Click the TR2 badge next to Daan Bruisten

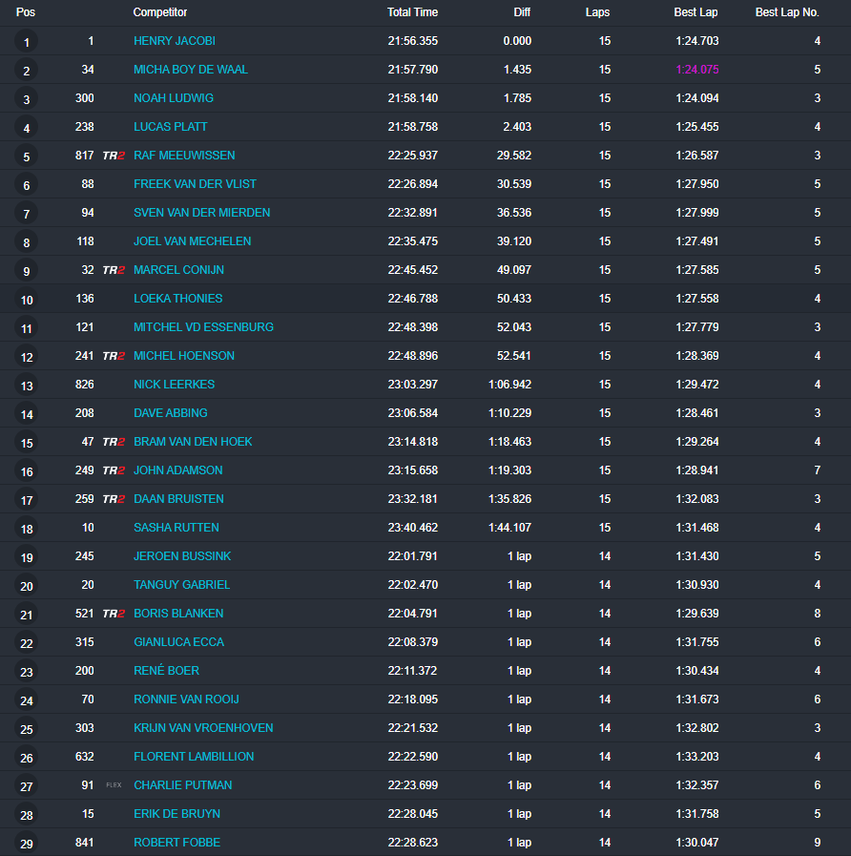pos(114,499)
